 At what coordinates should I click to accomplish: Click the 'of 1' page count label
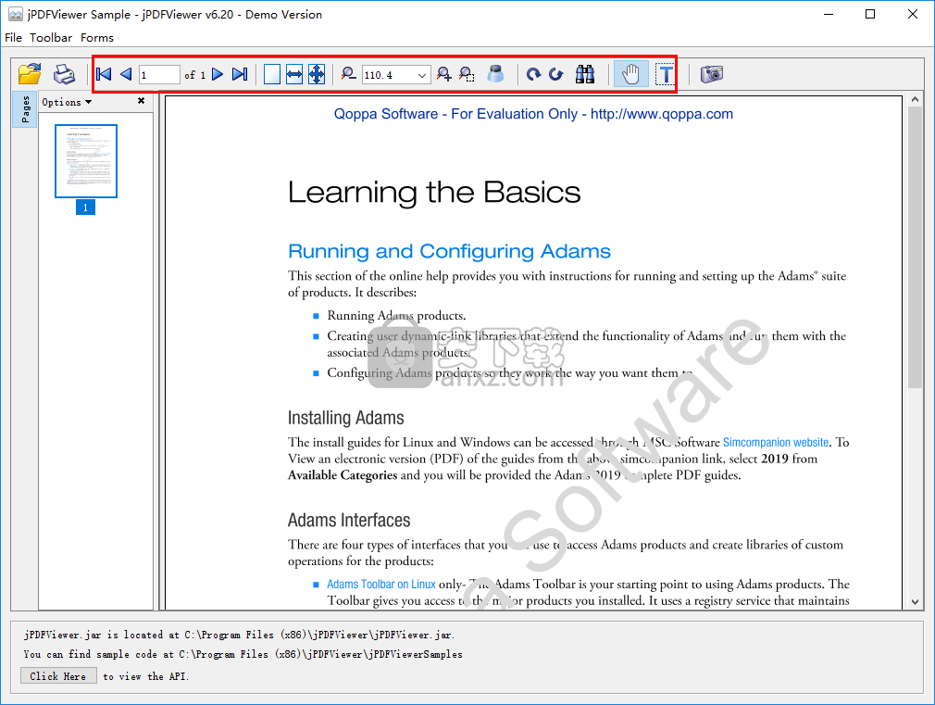point(195,75)
